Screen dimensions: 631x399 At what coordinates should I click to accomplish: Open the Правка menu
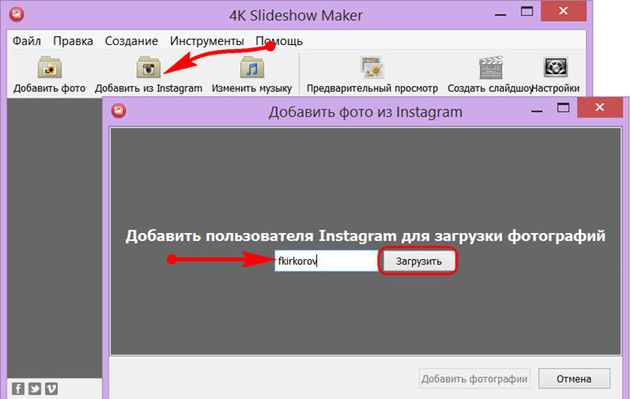click(73, 41)
